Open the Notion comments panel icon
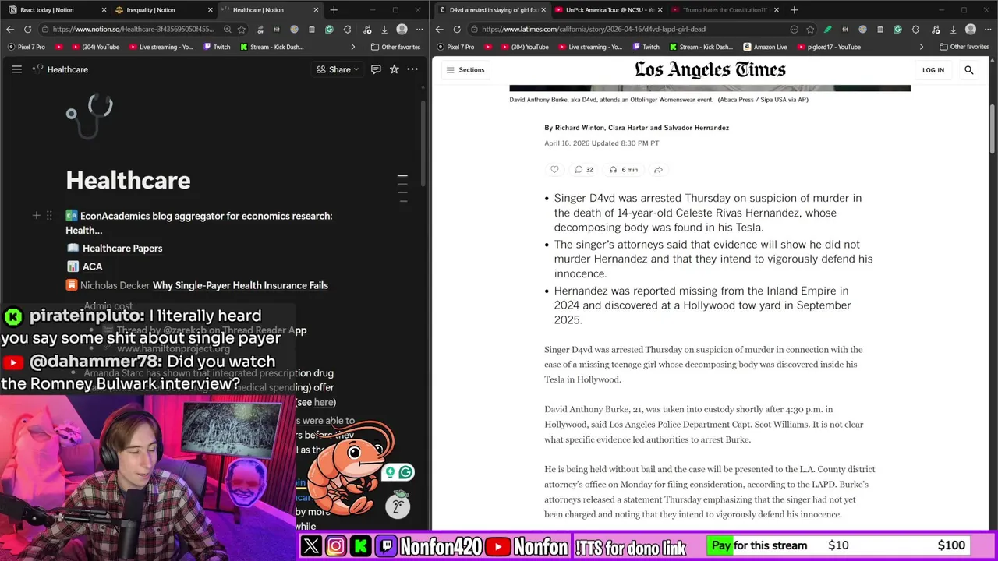 [376, 69]
